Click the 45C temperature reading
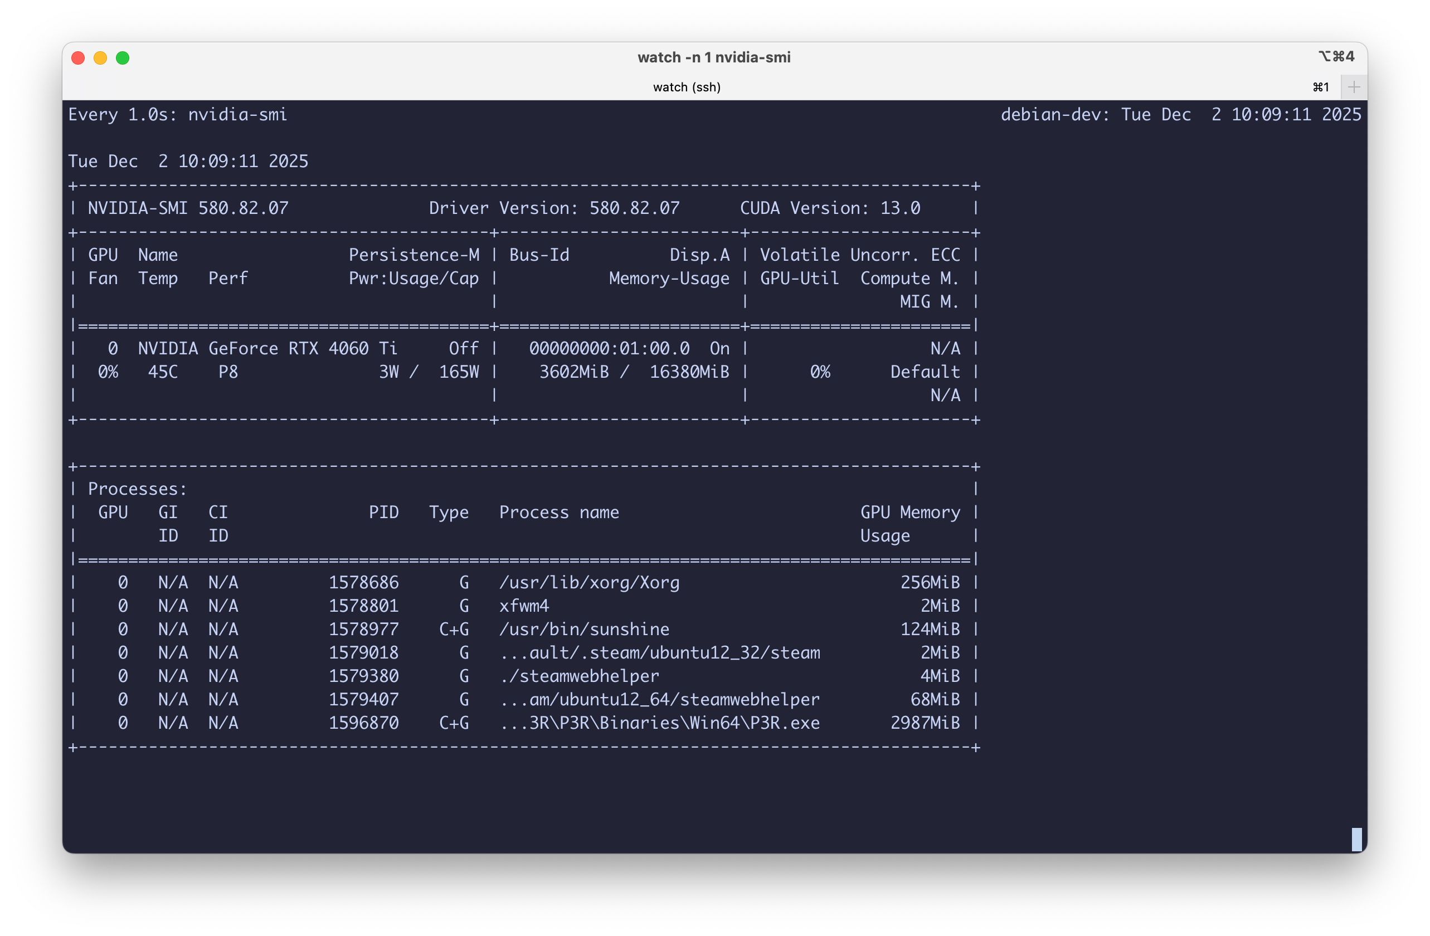Viewport: 1430px width, 936px height. (163, 372)
